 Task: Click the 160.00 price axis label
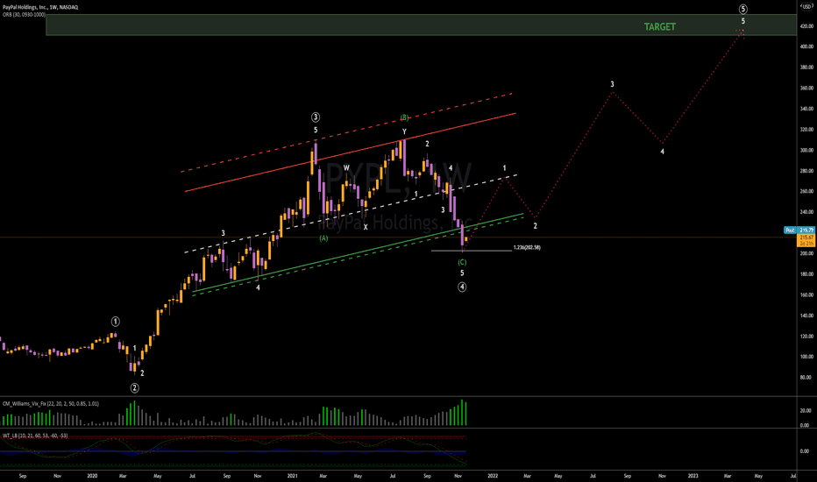(806, 295)
